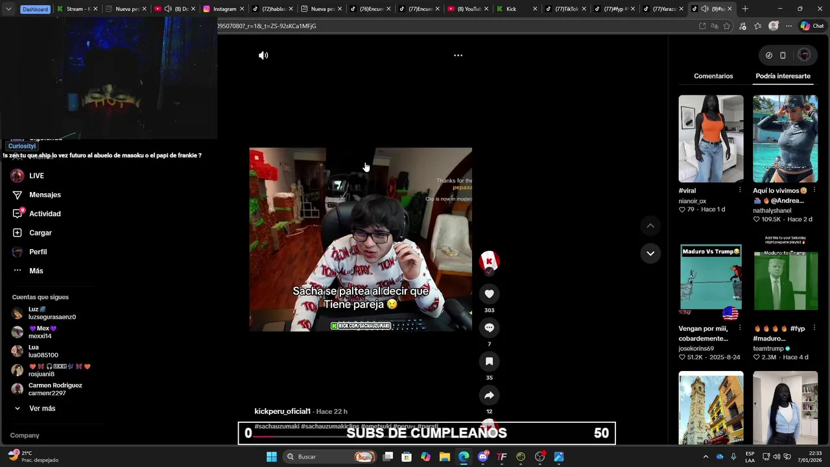Go to the previous video with up chevron
The width and height of the screenshot is (830, 467).
[650, 226]
